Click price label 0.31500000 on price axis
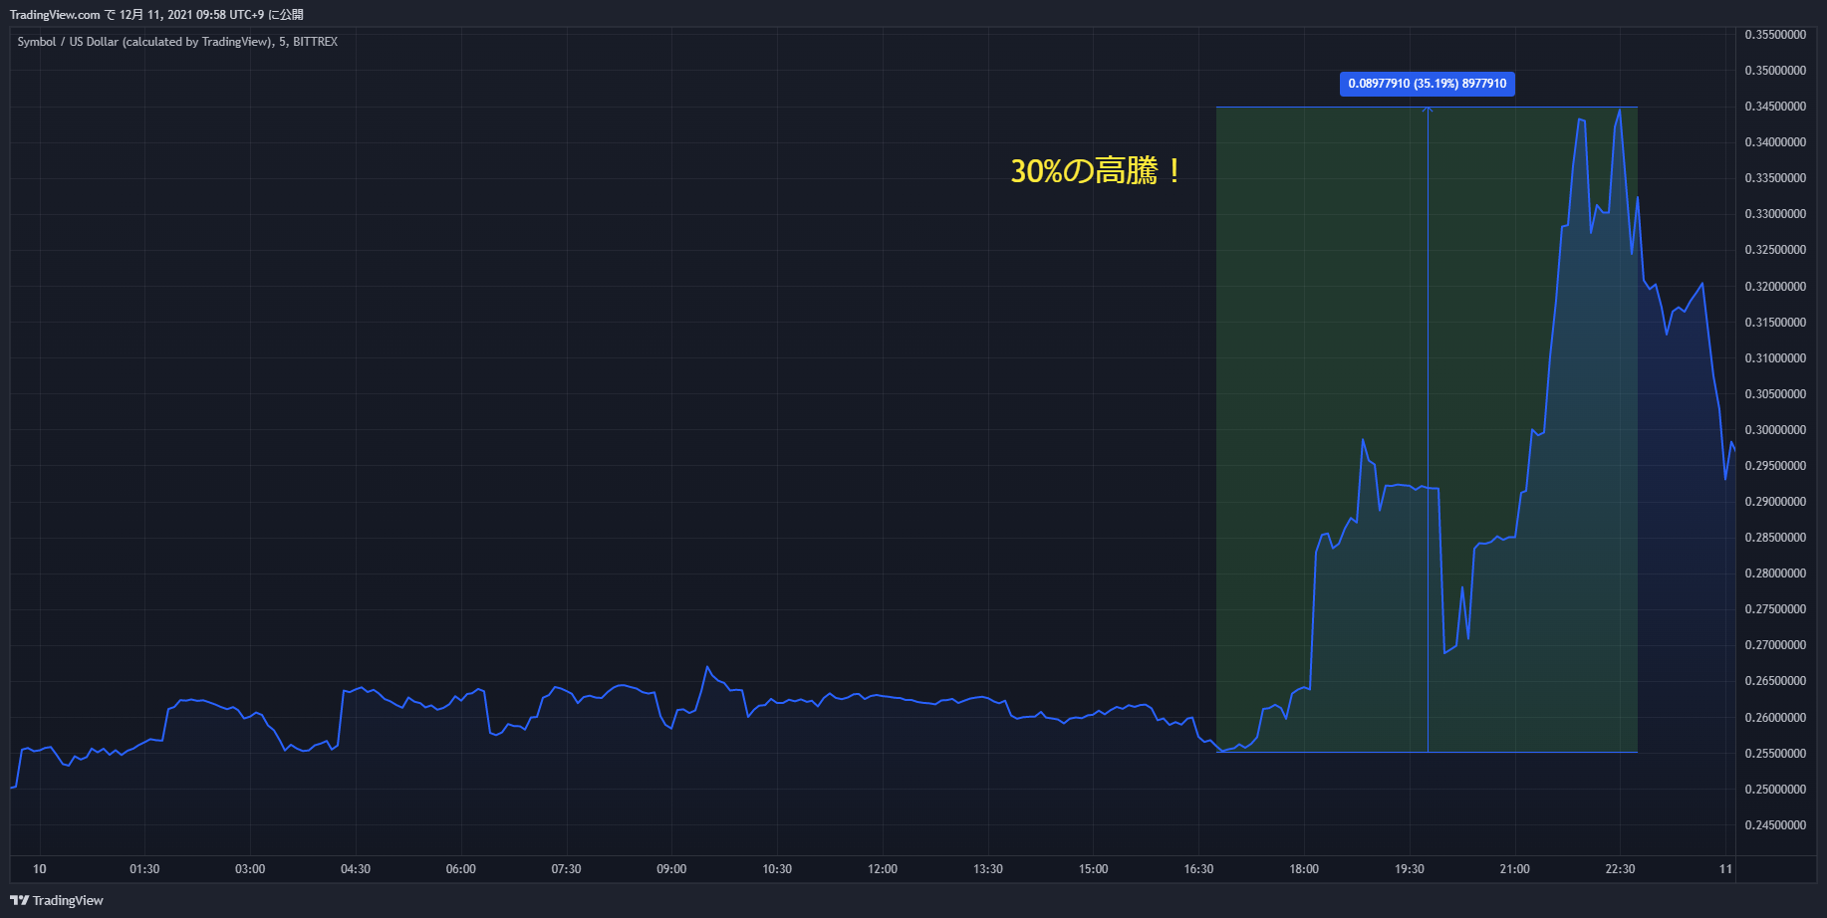 coord(1775,323)
